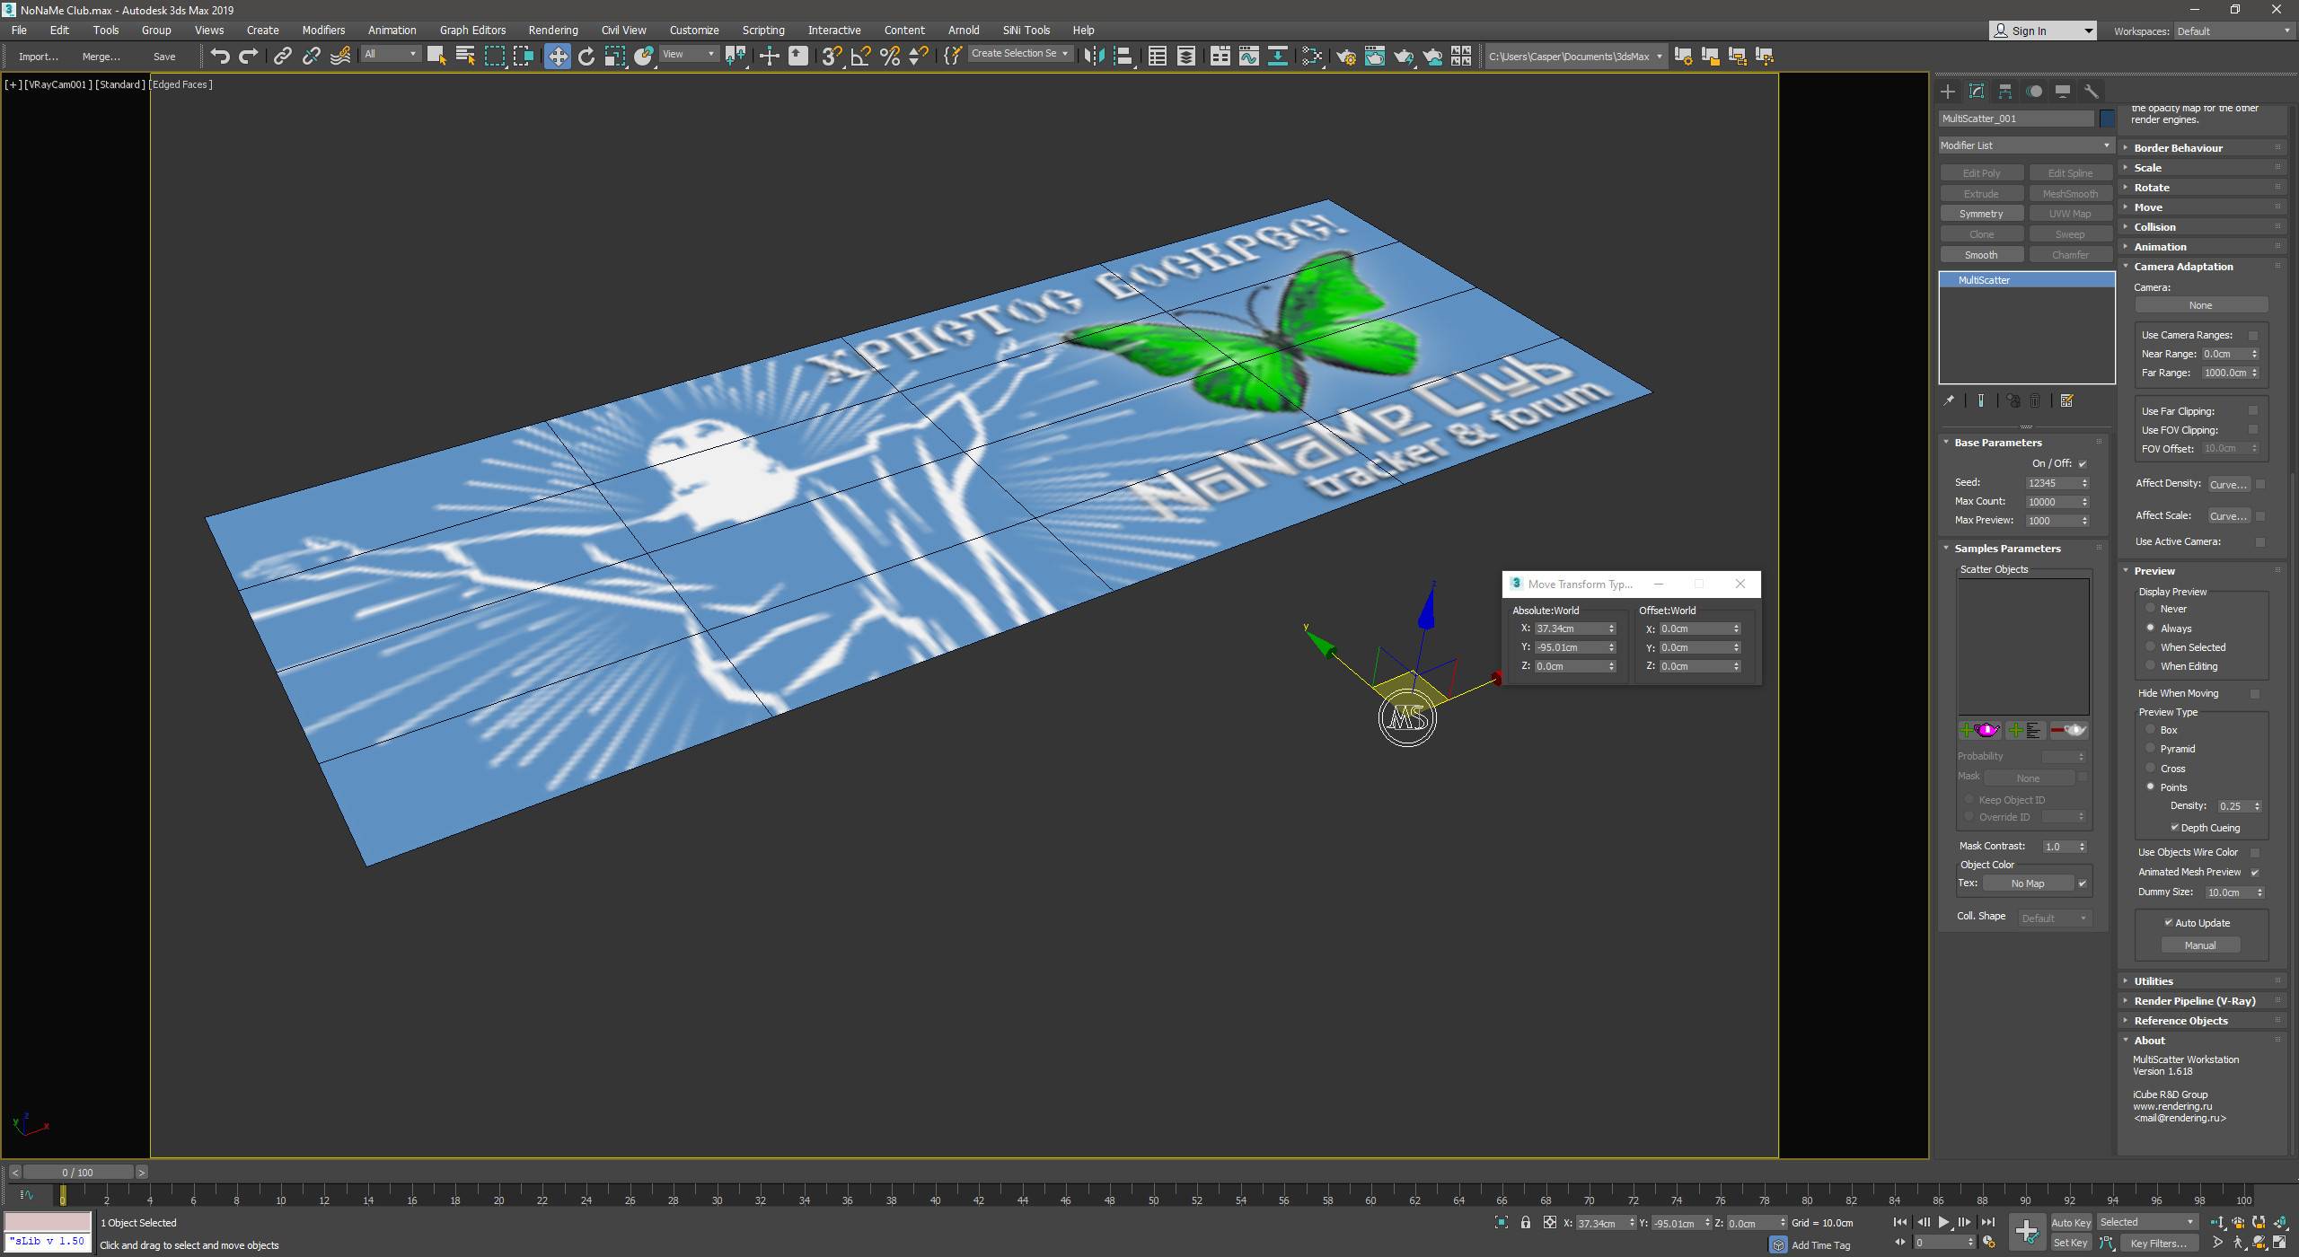Click the Manual update button
Viewport: 2299px width, 1257px height.
tap(2200, 945)
